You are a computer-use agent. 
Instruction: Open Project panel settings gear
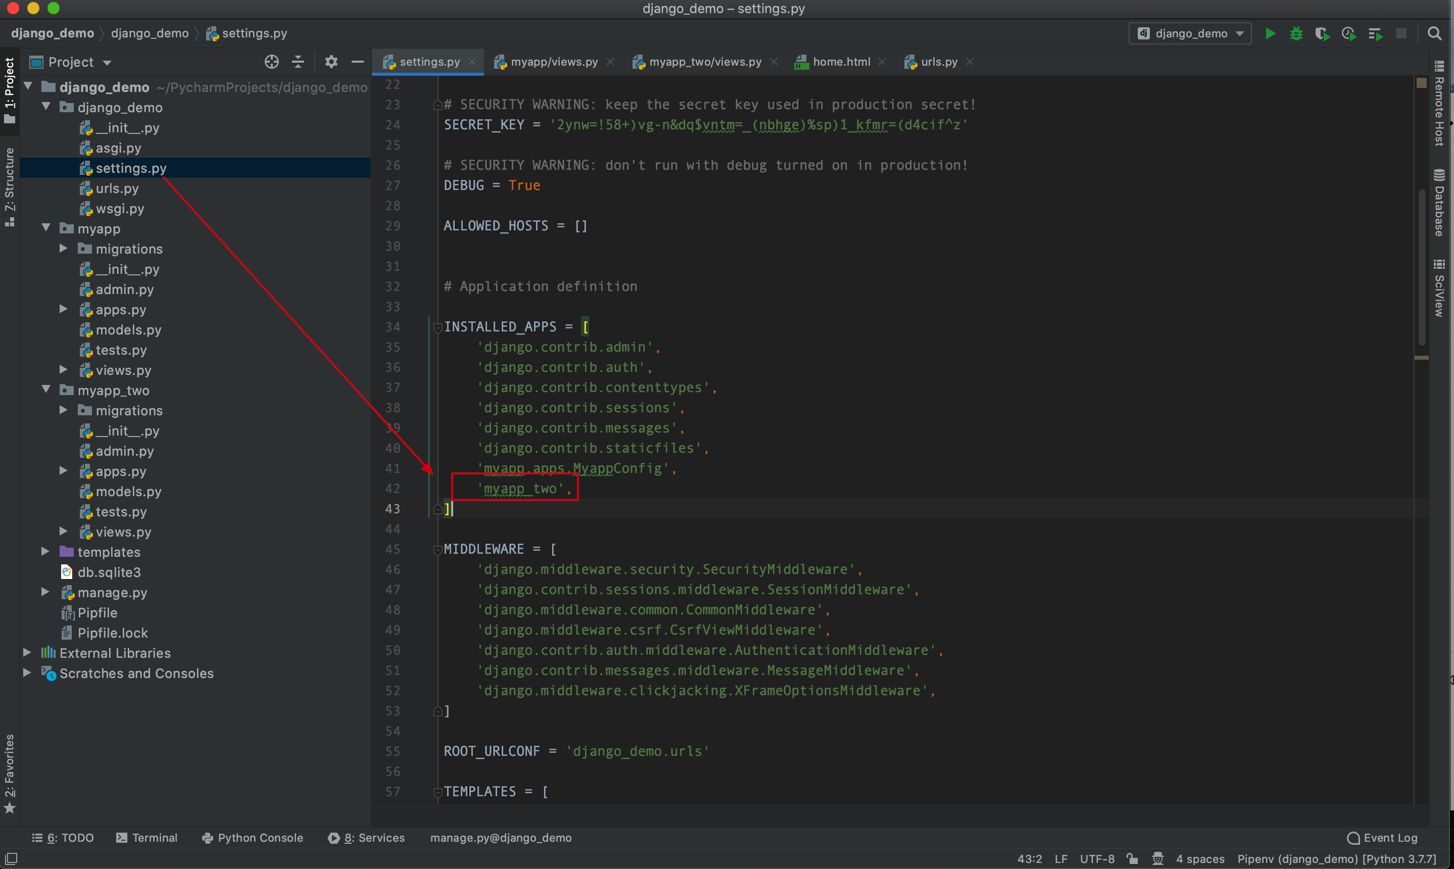tap(331, 62)
